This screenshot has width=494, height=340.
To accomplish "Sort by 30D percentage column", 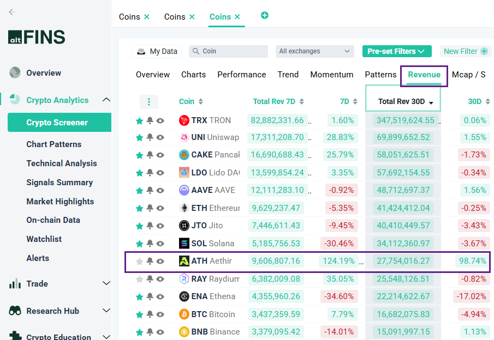I will click(x=479, y=101).
